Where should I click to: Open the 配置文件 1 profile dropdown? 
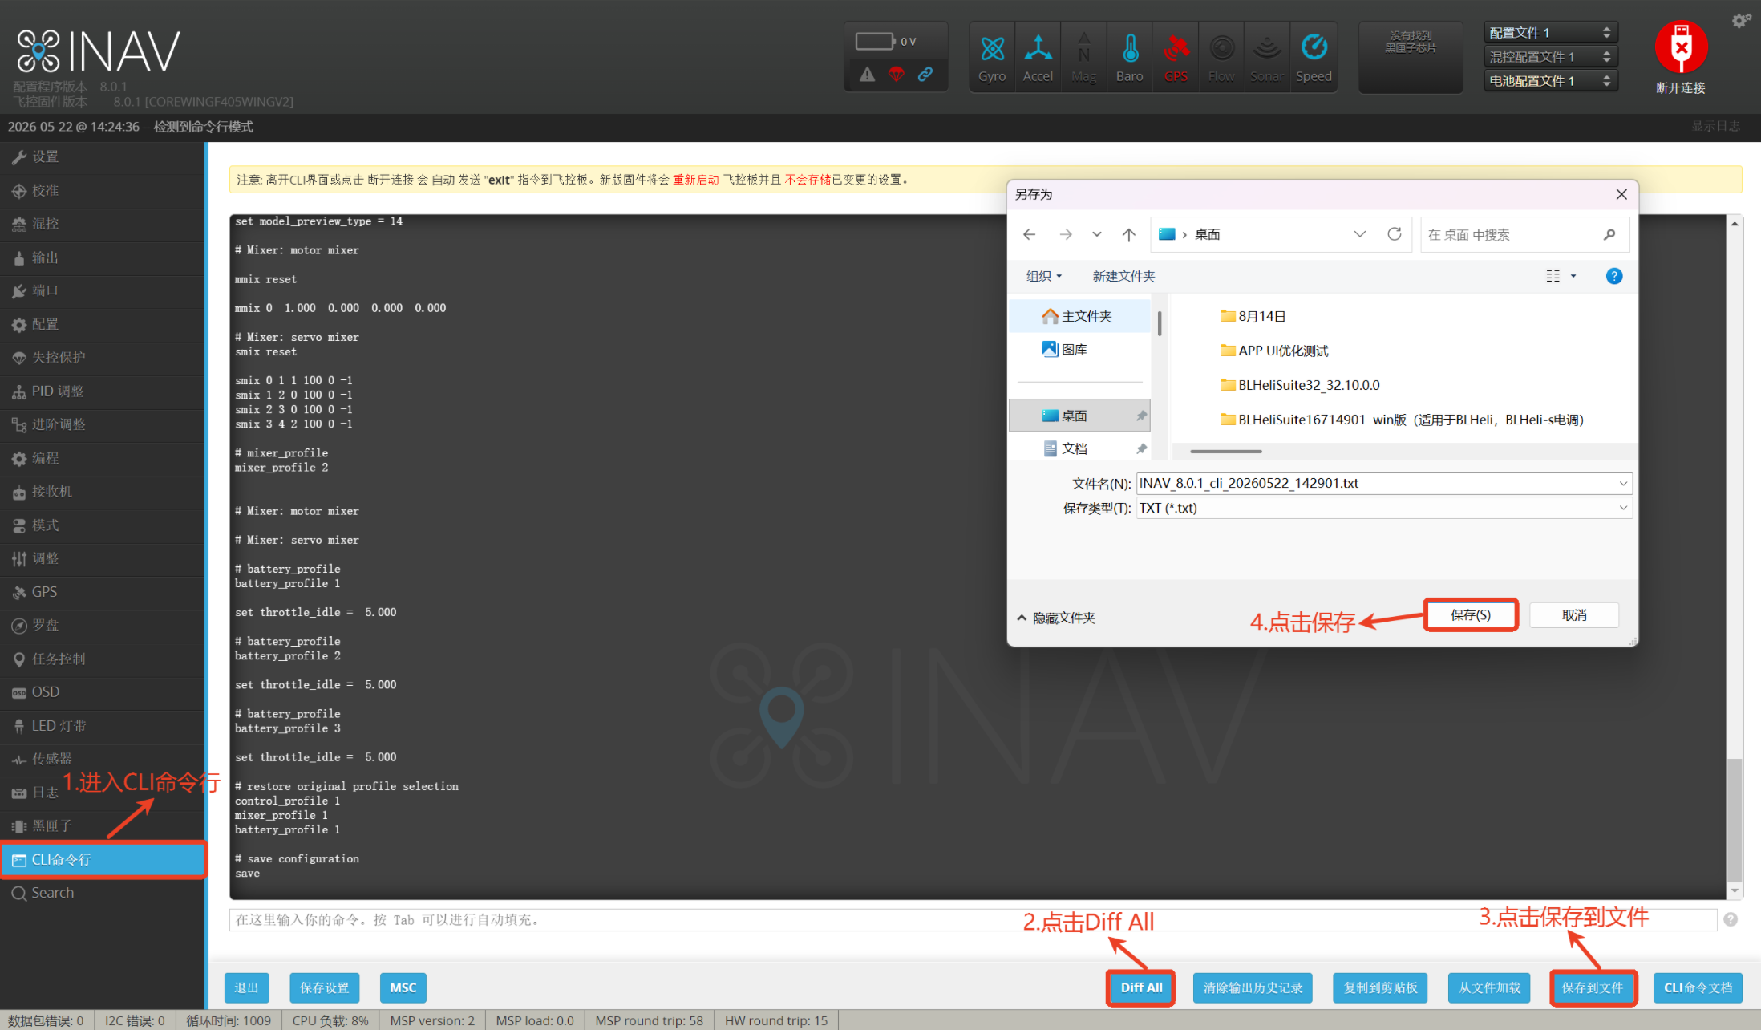click(1550, 32)
